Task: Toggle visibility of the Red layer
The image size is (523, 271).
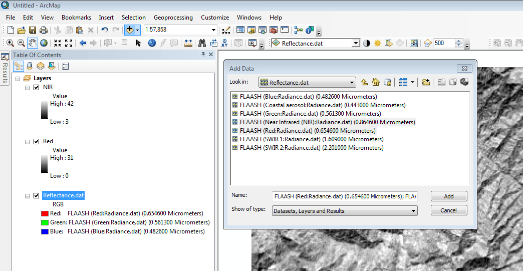Action: click(x=37, y=141)
